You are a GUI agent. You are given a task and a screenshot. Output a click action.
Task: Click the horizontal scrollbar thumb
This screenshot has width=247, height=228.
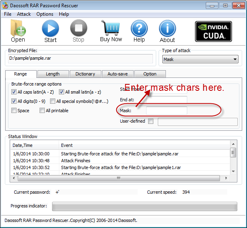(119, 178)
